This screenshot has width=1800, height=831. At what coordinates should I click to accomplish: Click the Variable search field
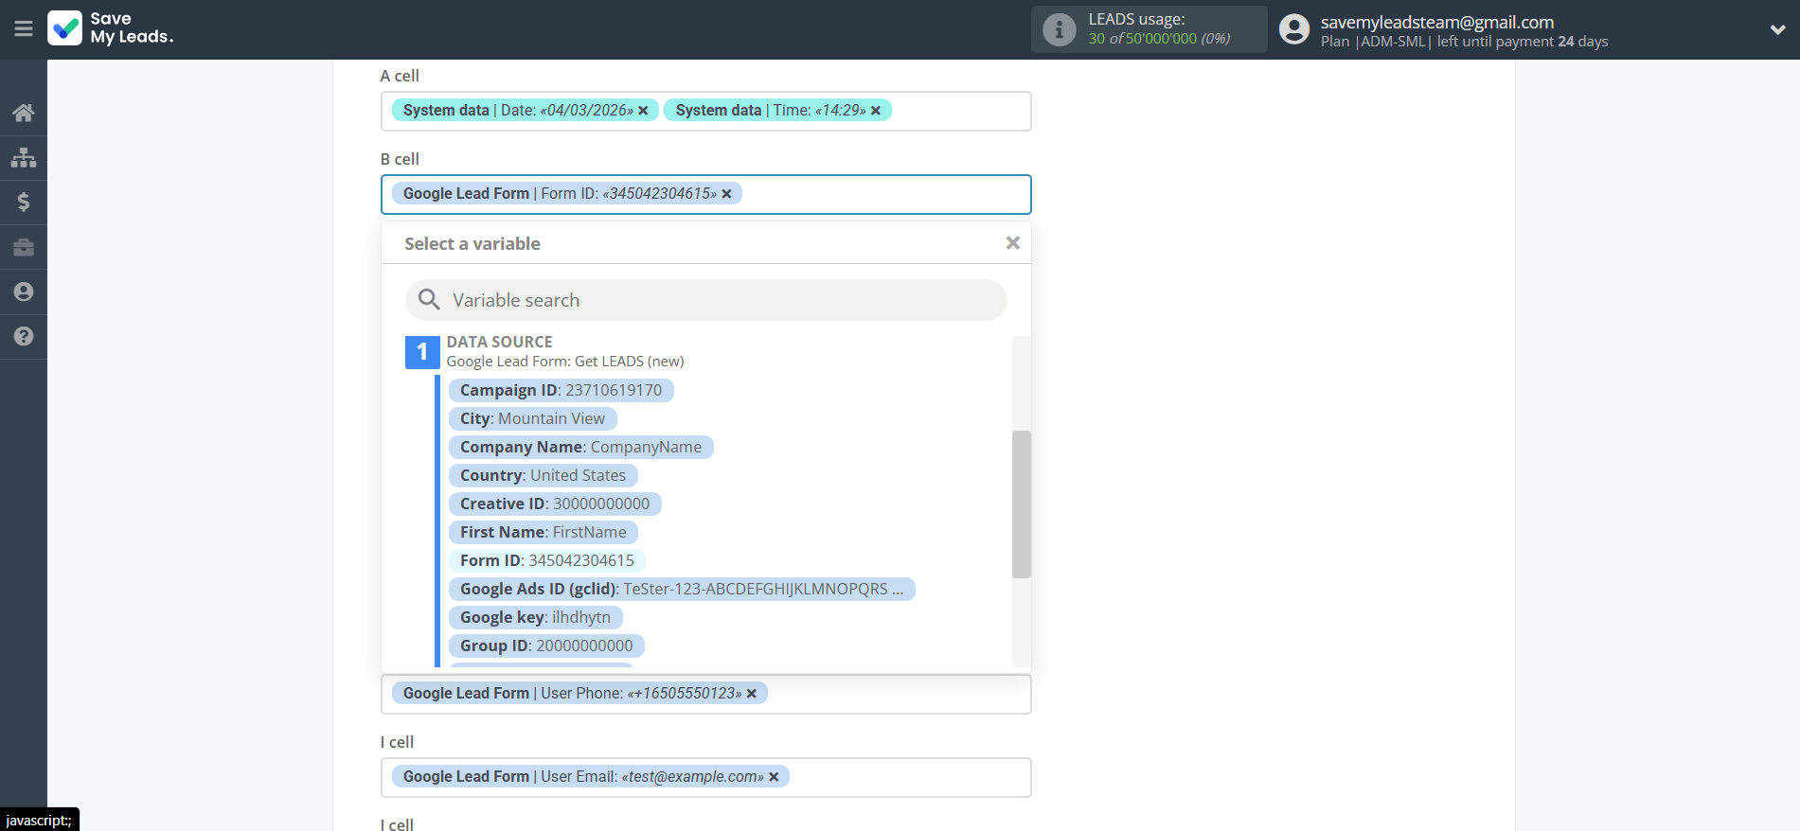tap(705, 300)
